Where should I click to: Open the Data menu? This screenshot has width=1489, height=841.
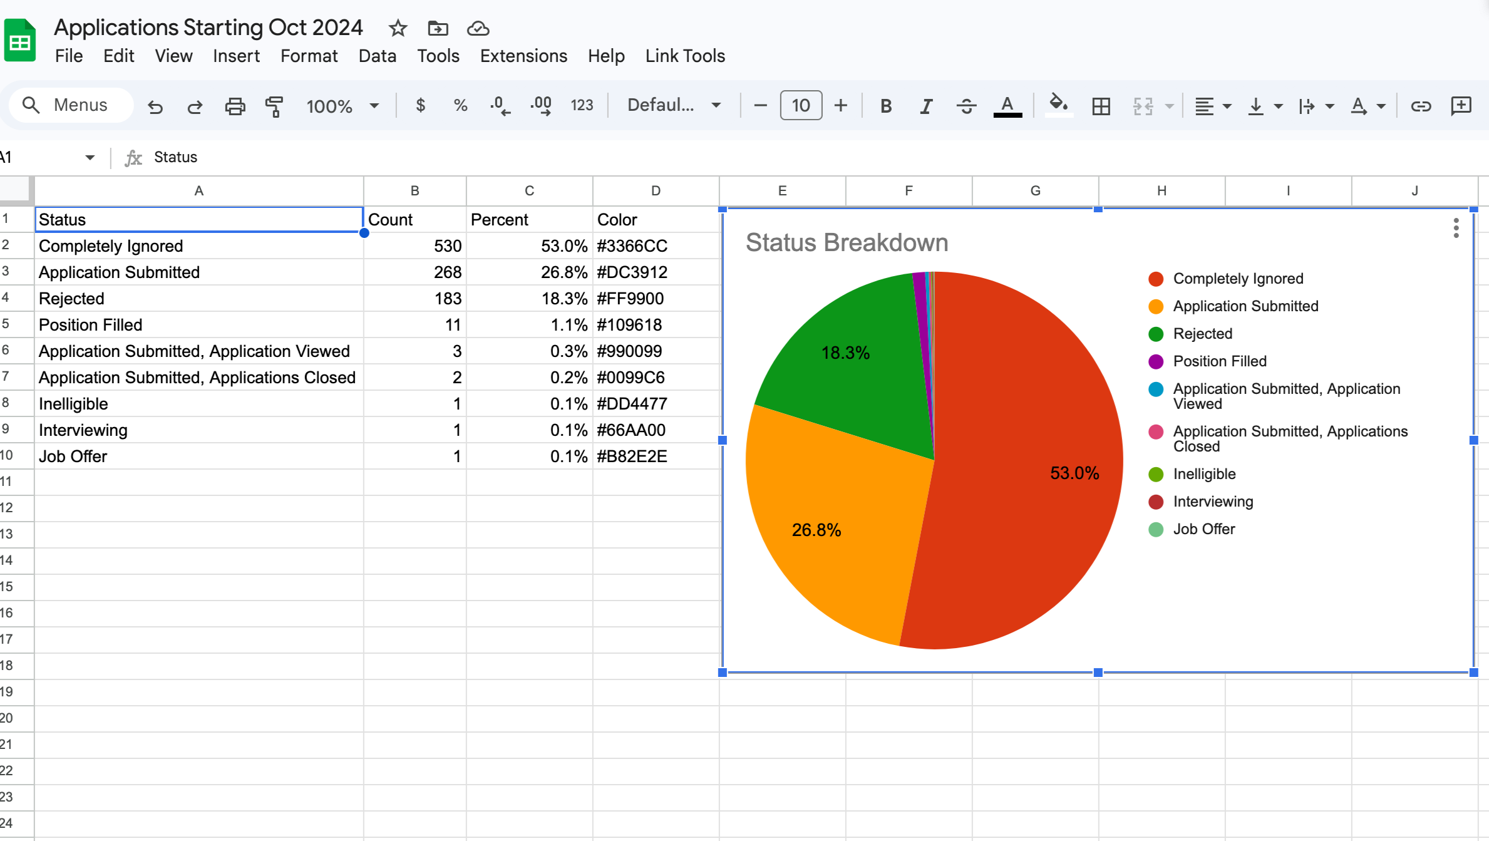(x=377, y=56)
